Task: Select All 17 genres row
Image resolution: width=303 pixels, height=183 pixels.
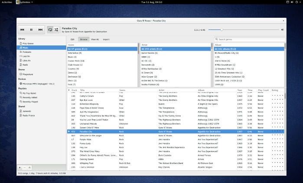Action: (x=102, y=49)
